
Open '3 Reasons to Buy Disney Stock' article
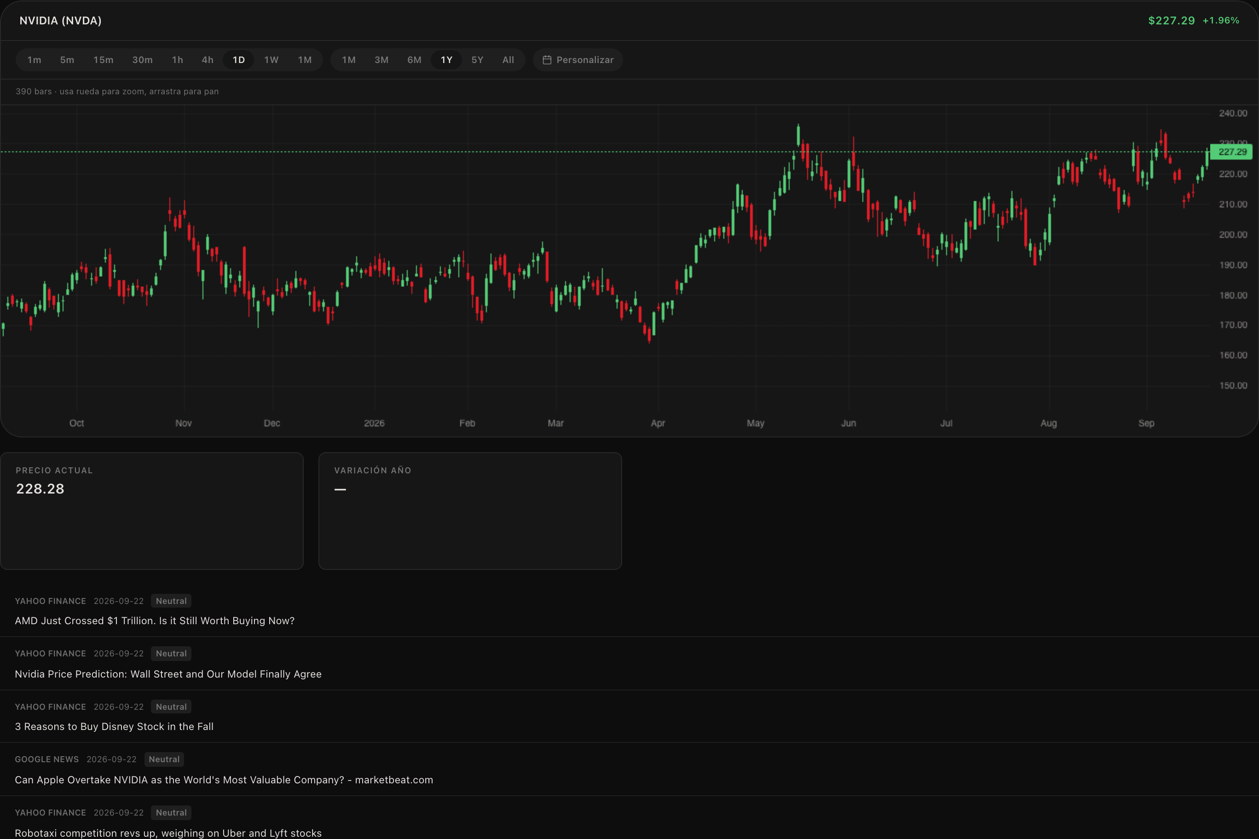coord(114,727)
